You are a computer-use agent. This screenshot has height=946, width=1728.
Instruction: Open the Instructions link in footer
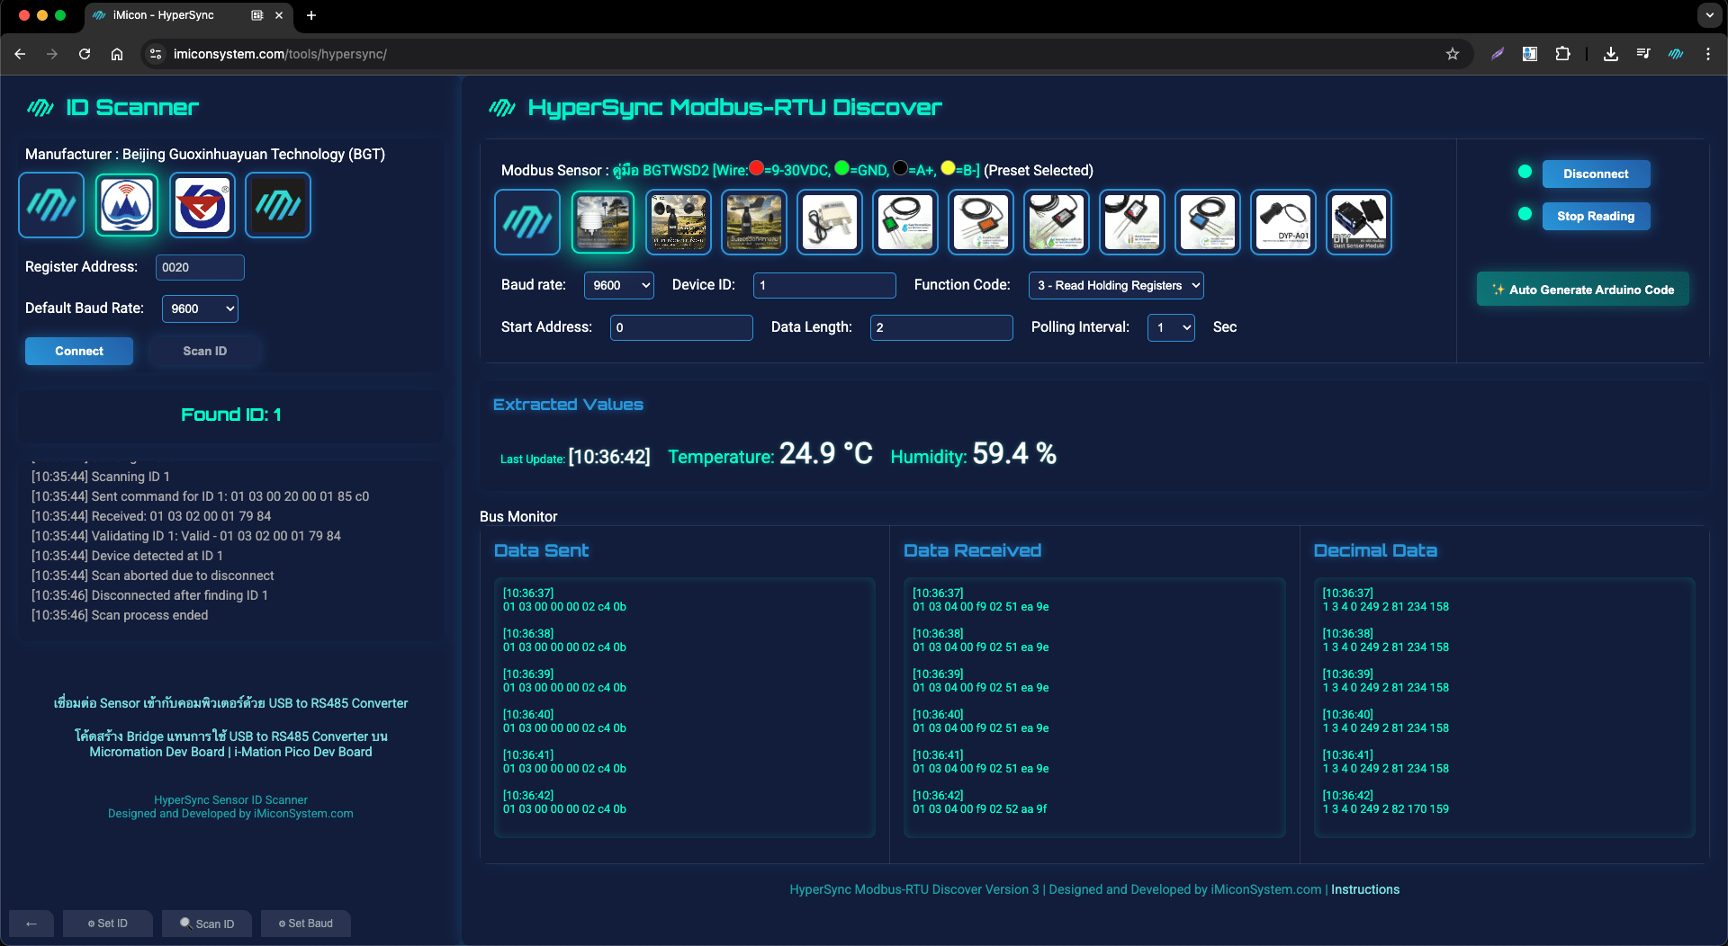[x=1365, y=889]
